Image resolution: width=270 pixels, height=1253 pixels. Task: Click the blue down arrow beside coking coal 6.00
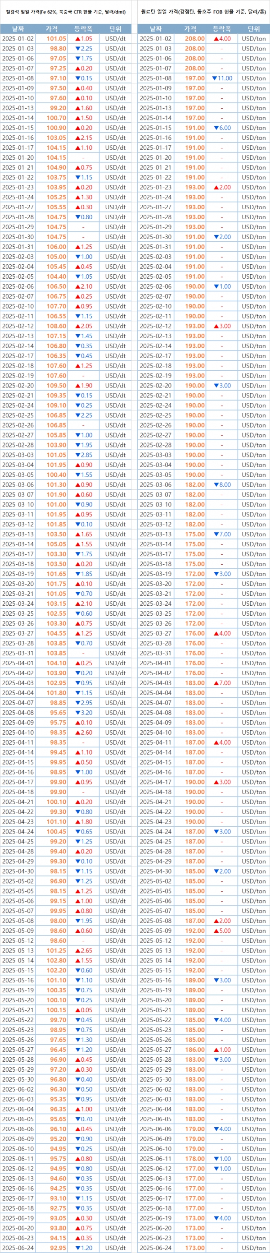[x=216, y=128]
